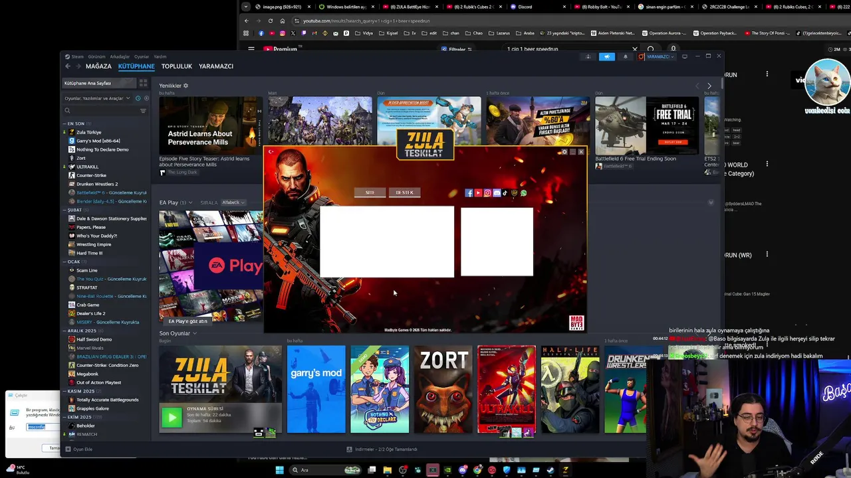Open ZORT game cover in Son Oyunlar
851x478 pixels.
443,389
